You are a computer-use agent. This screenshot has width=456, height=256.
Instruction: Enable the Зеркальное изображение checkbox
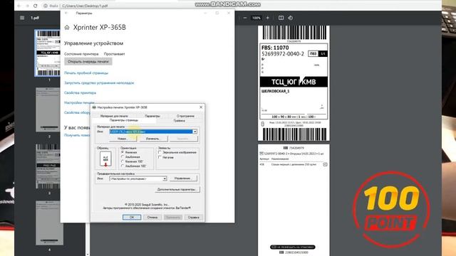pos(160,152)
